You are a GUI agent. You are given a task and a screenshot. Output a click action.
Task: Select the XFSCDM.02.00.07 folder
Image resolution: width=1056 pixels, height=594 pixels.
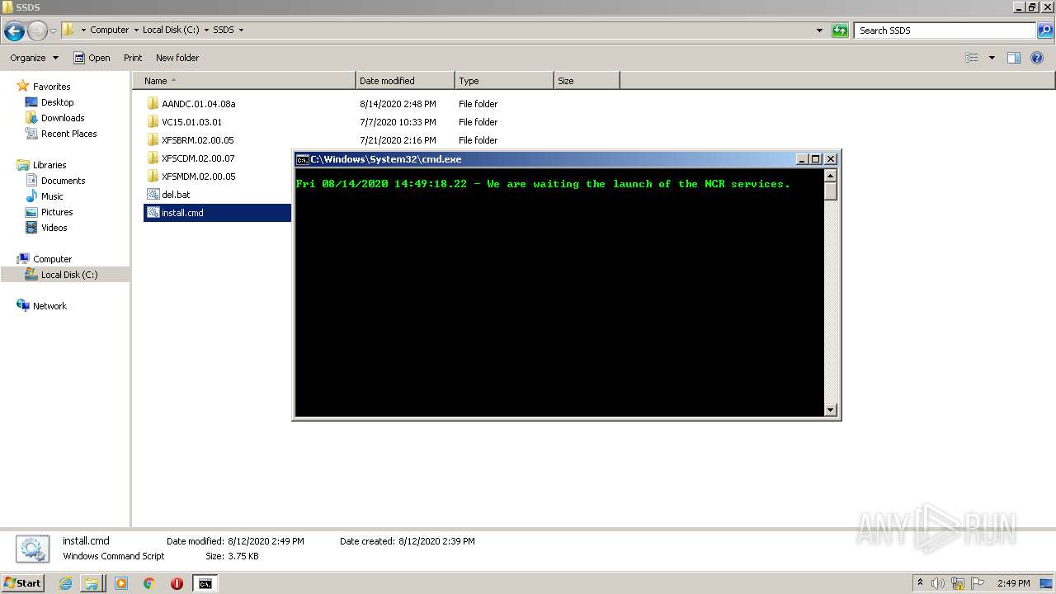point(197,158)
